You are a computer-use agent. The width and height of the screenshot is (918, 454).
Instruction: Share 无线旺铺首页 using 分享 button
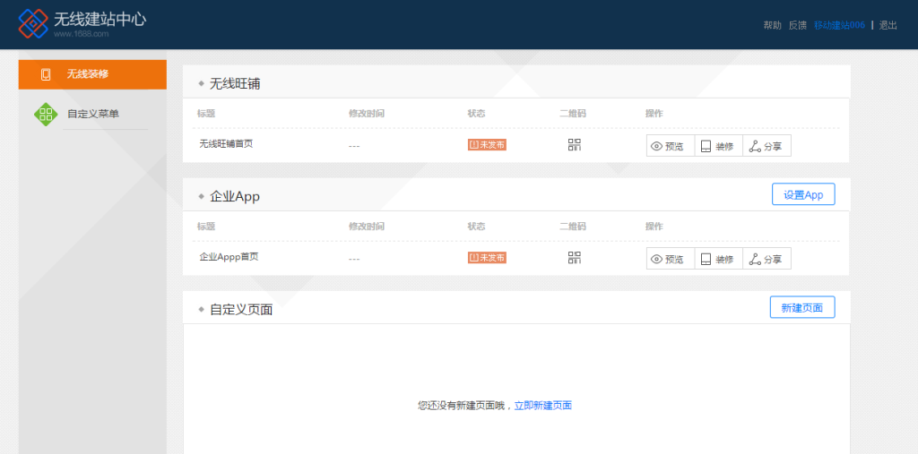766,146
